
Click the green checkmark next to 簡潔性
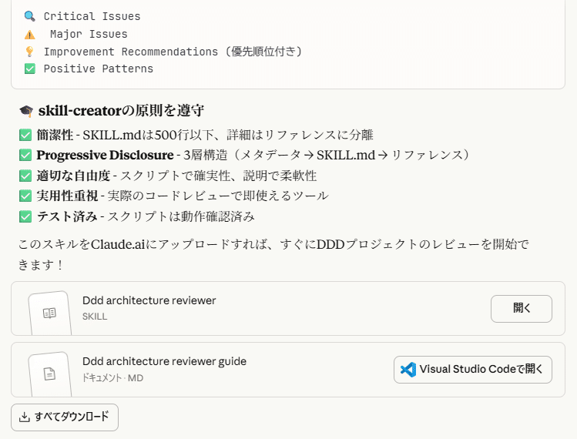pos(25,135)
